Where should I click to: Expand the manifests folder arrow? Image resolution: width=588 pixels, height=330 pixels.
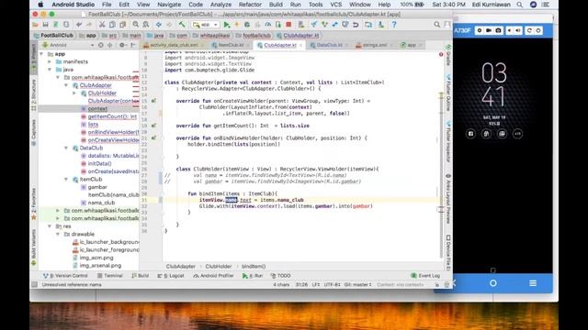tap(50, 61)
